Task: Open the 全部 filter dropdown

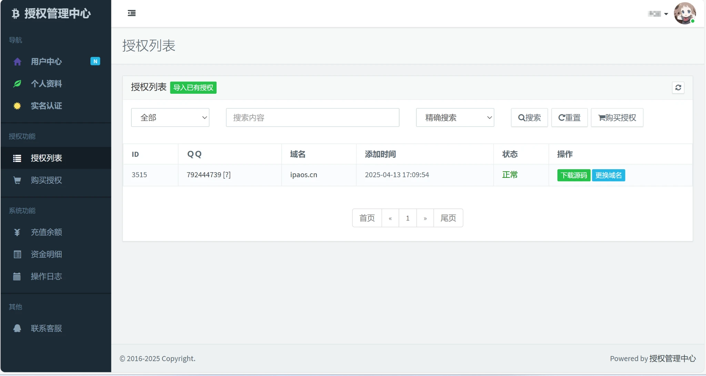Action: point(170,118)
